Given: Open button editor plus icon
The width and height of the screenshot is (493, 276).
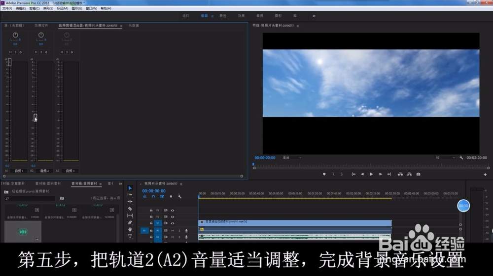Looking at the screenshot, I should click(x=485, y=174).
